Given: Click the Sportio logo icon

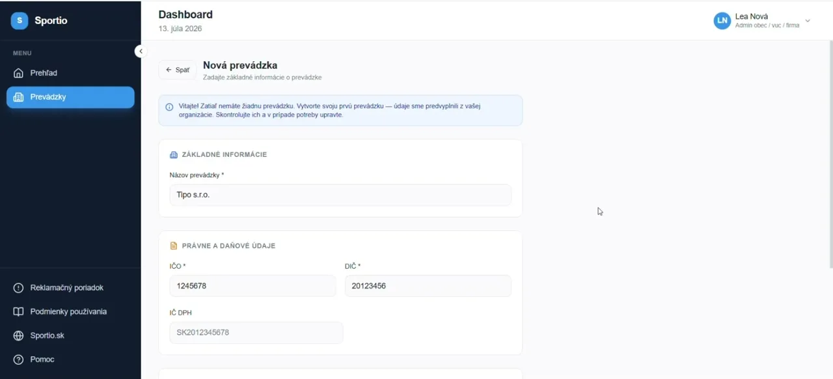Looking at the screenshot, I should click(20, 20).
